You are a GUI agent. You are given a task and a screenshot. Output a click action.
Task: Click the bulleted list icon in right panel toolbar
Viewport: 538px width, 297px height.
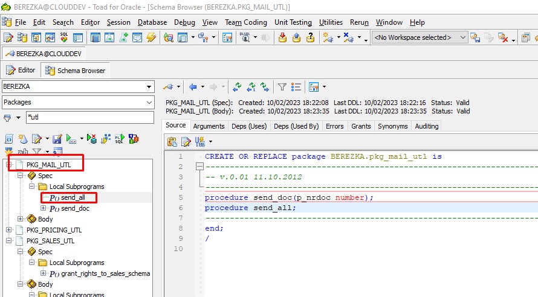click(x=296, y=87)
